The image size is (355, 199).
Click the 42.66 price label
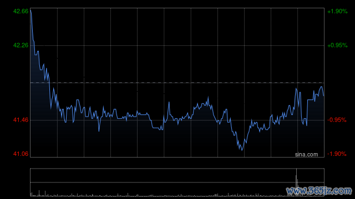(x=21, y=11)
